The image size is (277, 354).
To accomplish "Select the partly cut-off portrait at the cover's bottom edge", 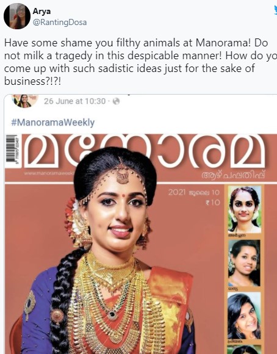I will (244, 349).
